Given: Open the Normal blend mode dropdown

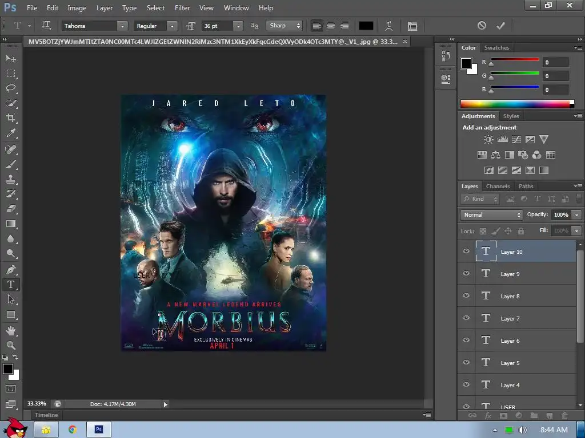Looking at the screenshot, I should click(491, 215).
